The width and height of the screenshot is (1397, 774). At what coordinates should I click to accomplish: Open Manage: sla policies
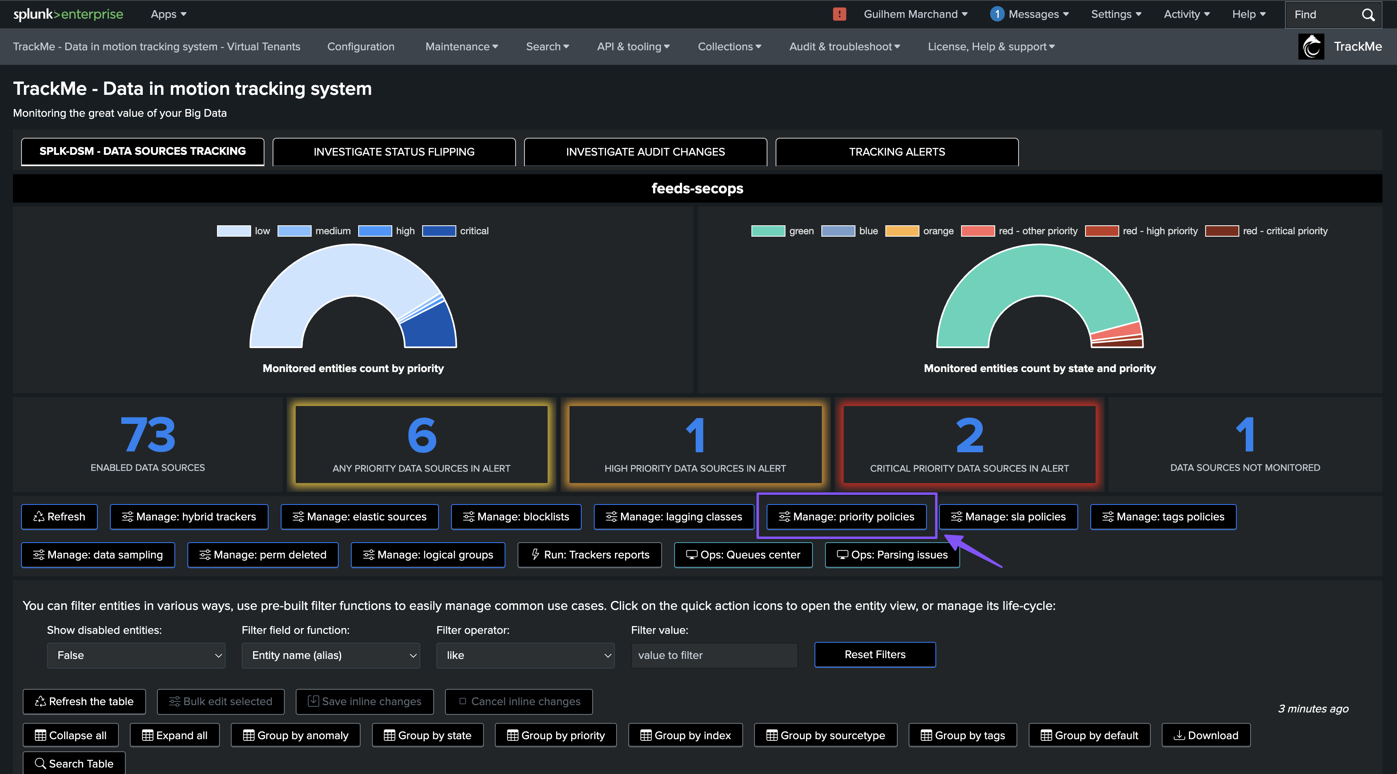1008,517
